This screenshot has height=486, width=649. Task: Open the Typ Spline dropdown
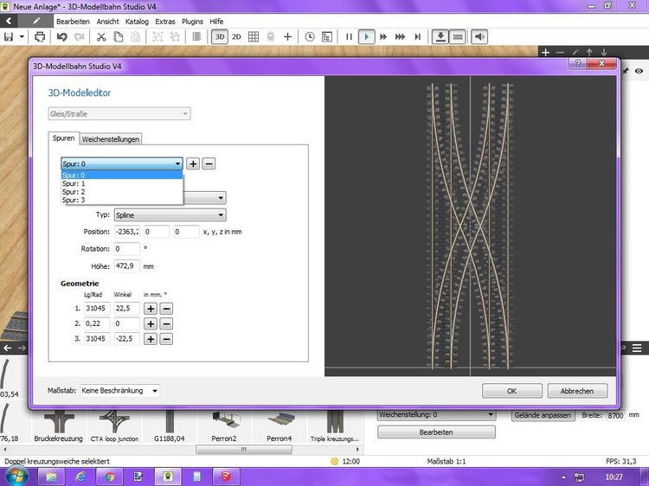pyautogui.click(x=170, y=215)
